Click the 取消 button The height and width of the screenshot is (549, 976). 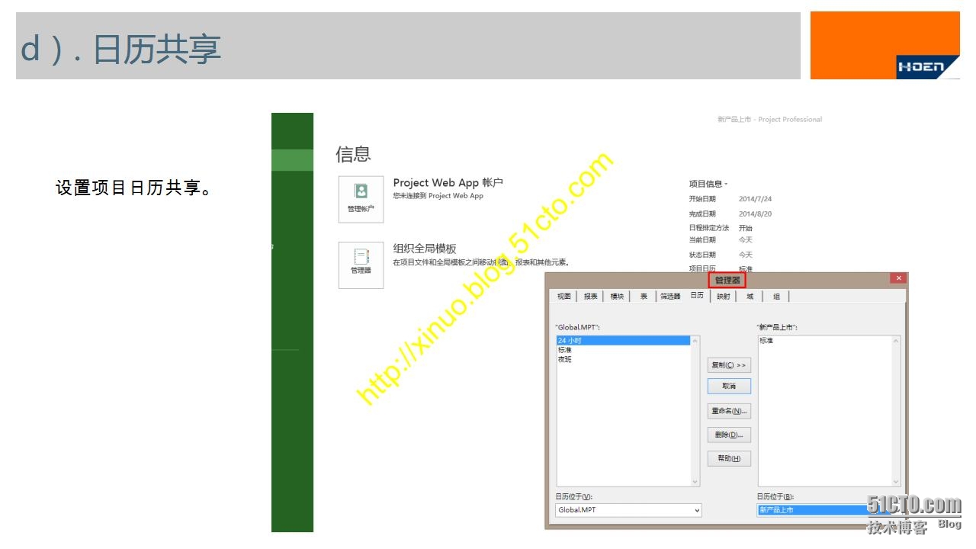point(729,386)
